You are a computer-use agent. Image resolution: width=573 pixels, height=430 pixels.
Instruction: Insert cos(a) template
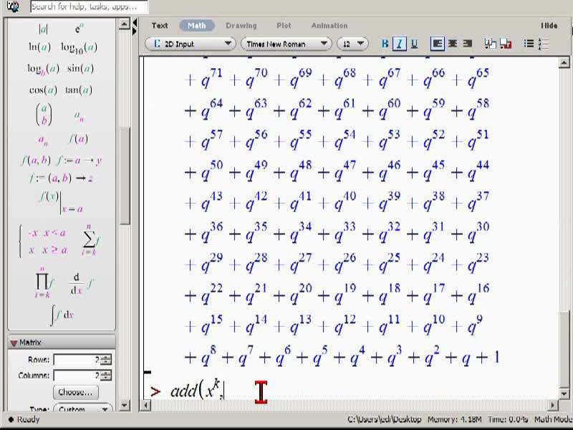(43, 90)
